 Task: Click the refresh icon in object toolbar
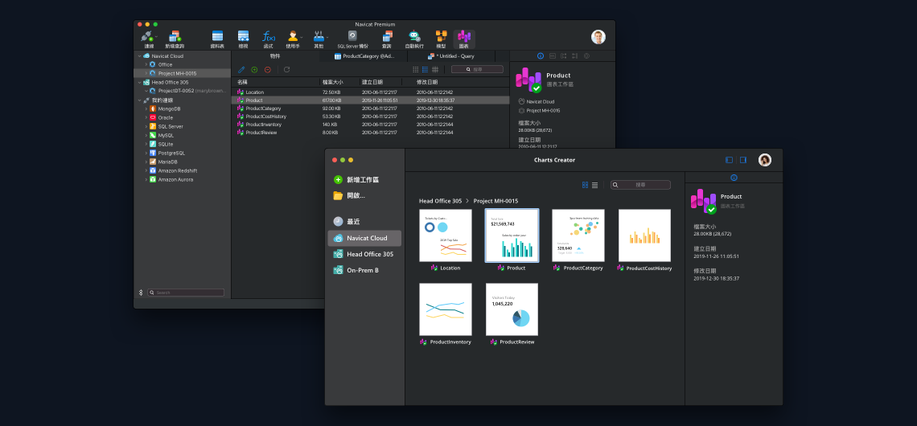(286, 70)
